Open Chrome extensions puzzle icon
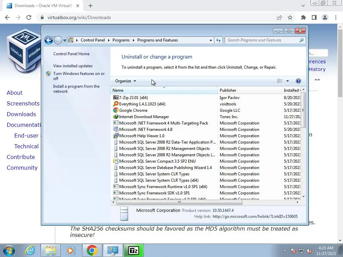Screen dimensions: 343x257 coord(303,17)
